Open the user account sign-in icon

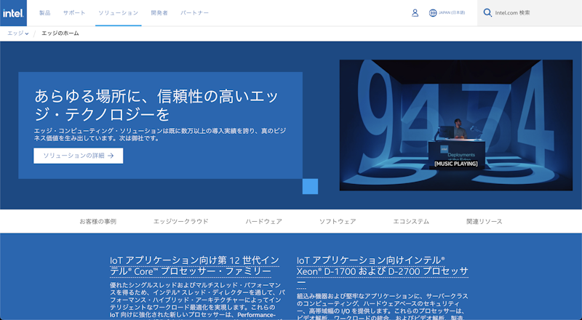[415, 13]
